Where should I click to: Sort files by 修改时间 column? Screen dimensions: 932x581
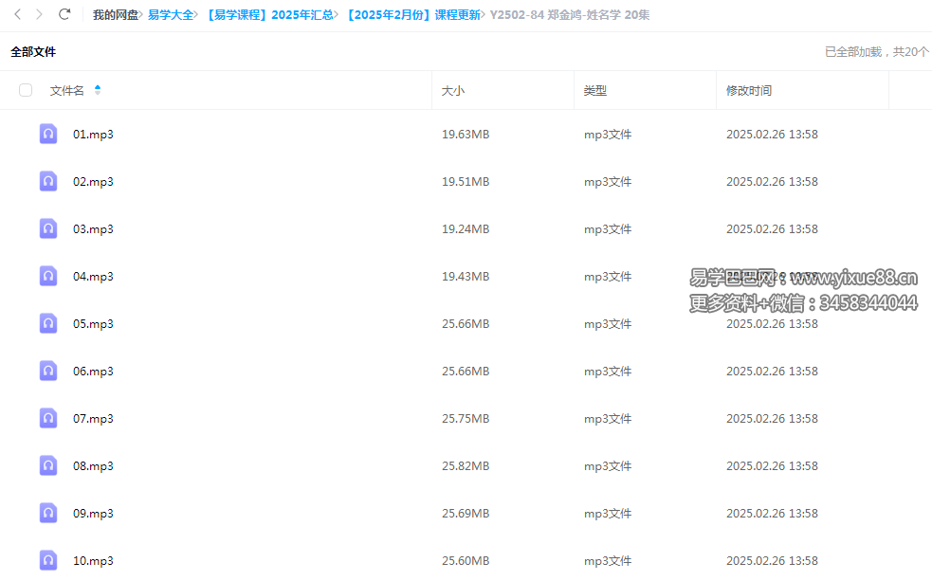(x=748, y=91)
